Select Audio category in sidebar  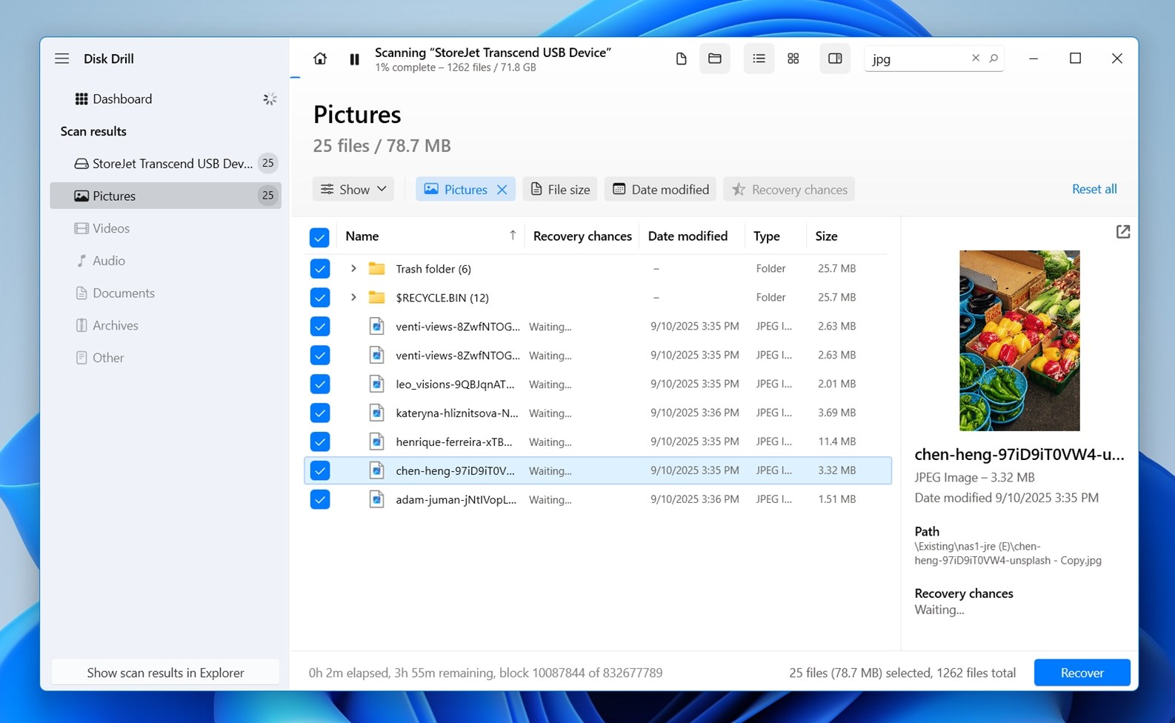[x=165, y=261]
